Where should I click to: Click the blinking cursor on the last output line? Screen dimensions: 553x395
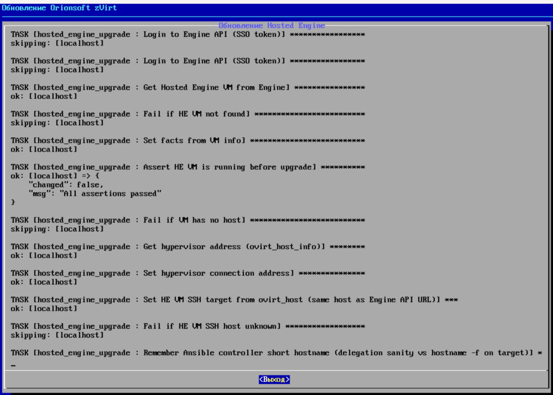tap(13, 365)
